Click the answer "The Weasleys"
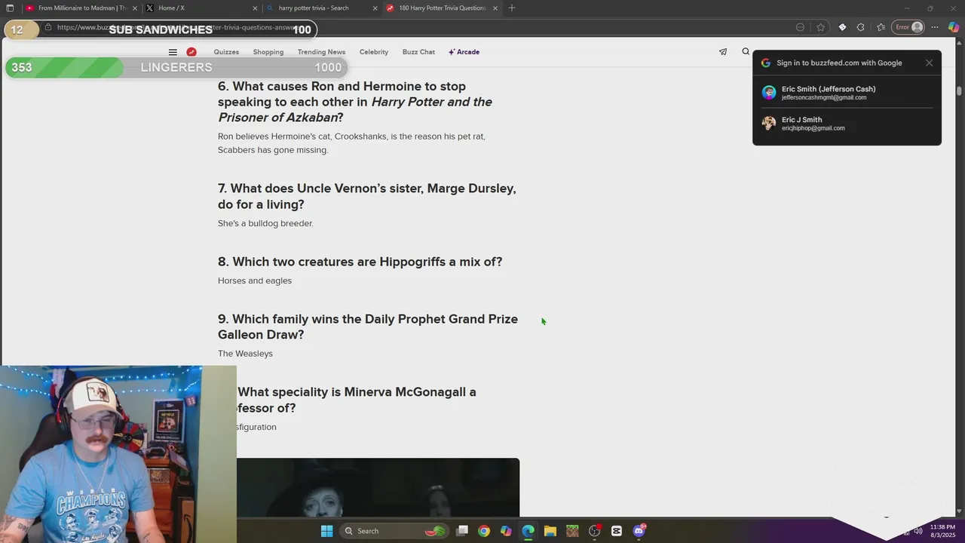The image size is (965, 543). click(245, 354)
